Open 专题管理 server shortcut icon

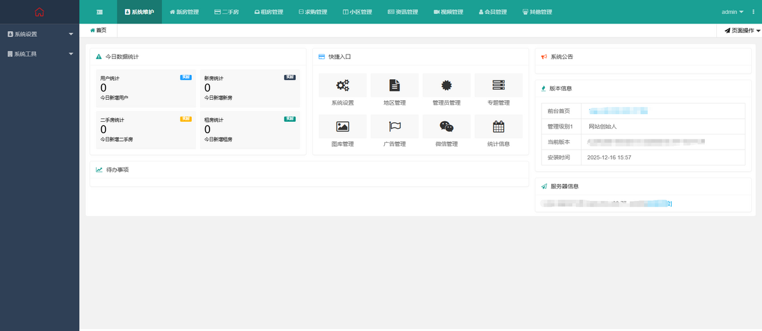click(x=498, y=86)
